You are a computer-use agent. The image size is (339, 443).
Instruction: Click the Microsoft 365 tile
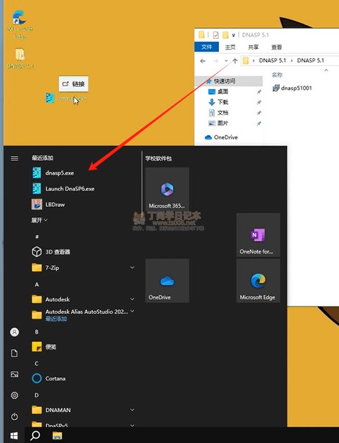point(167,189)
